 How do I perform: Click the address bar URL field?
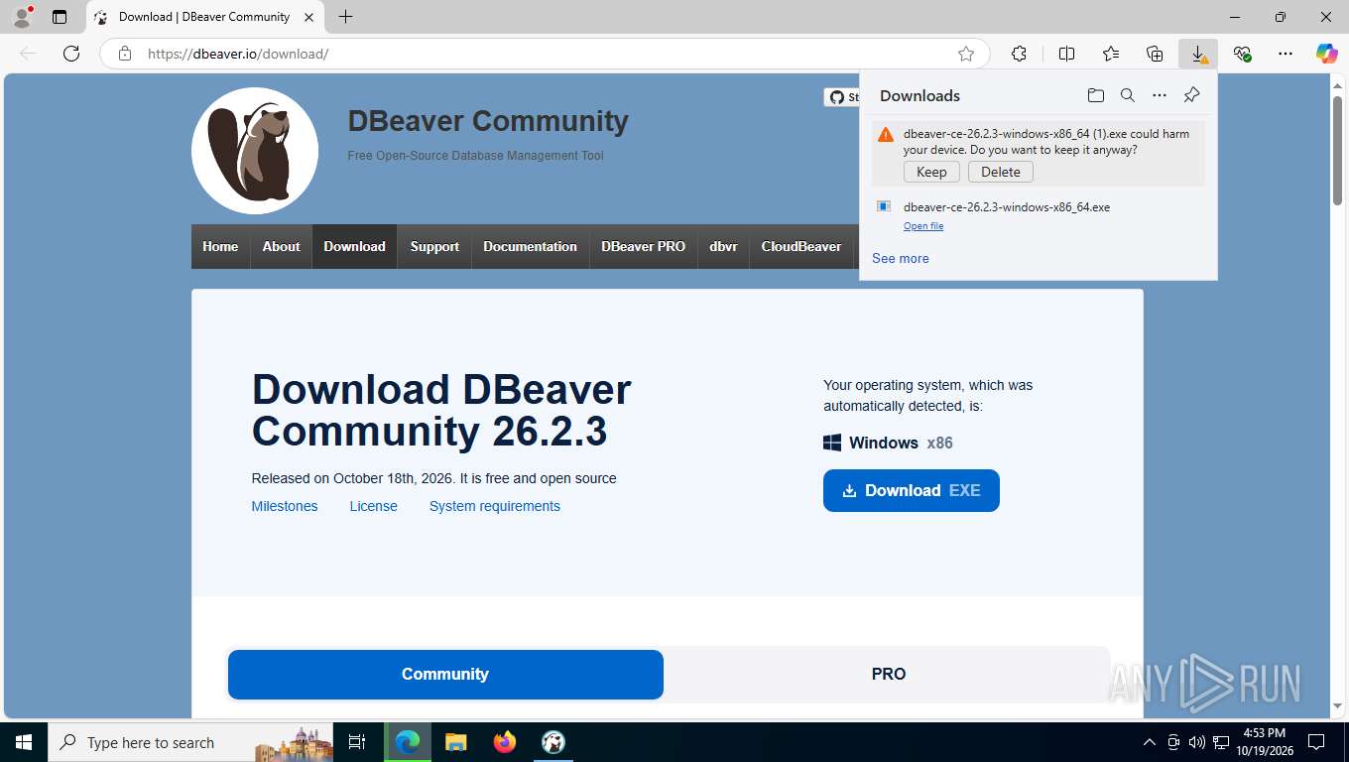click(546, 54)
